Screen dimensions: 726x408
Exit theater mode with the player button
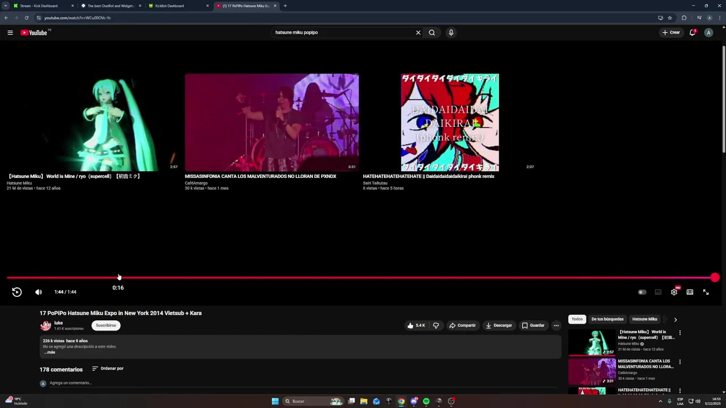pyautogui.click(x=690, y=292)
